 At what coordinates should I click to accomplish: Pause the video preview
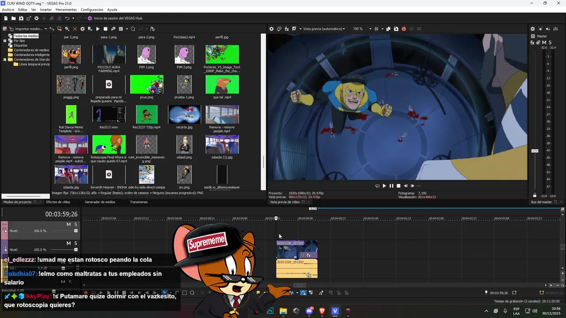click(x=391, y=186)
